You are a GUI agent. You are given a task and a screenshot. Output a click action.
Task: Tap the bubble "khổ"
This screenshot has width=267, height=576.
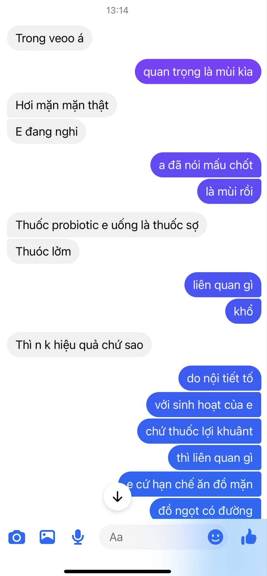pyautogui.click(x=243, y=311)
